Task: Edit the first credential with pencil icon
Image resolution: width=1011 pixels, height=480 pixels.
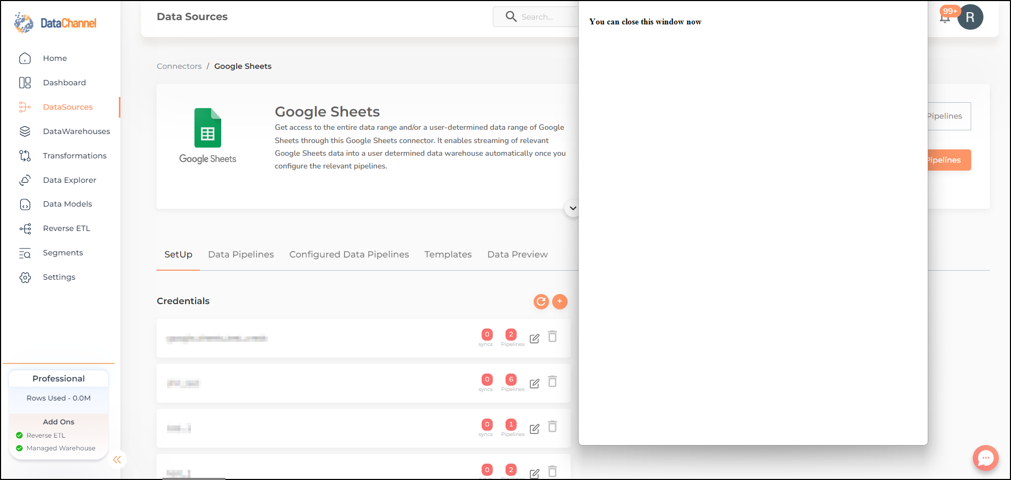Action: (535, 339)
